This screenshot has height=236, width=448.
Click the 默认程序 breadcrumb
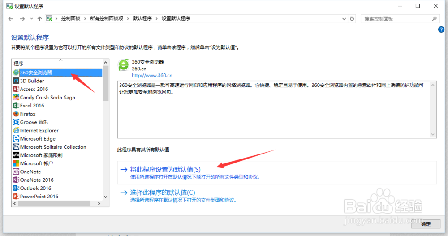coord(142,18)
